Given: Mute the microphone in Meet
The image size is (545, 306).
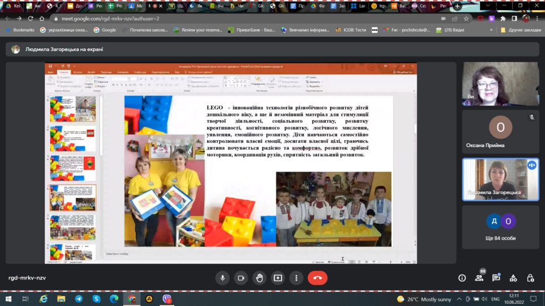Looking at the screenshot, I should 222,278.
